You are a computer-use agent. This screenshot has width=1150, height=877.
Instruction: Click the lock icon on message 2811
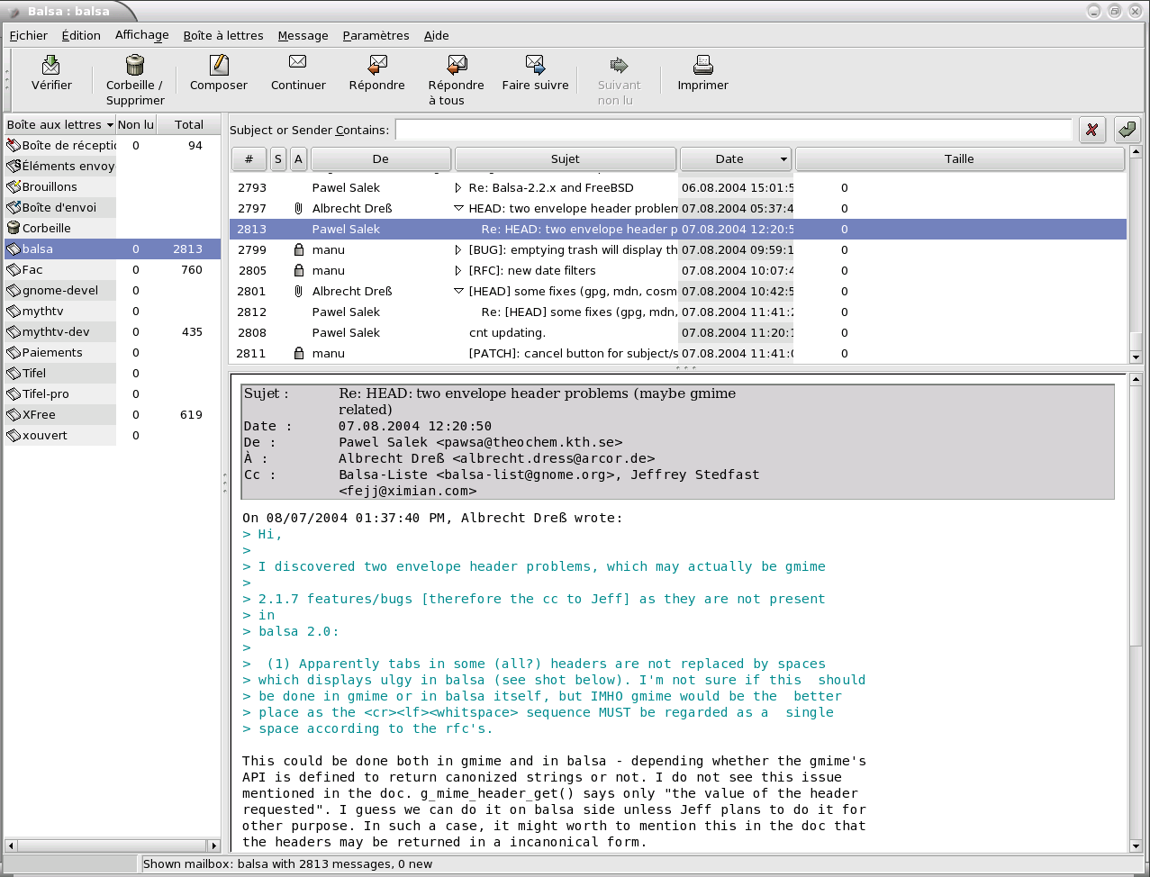[x=298, y=353]
